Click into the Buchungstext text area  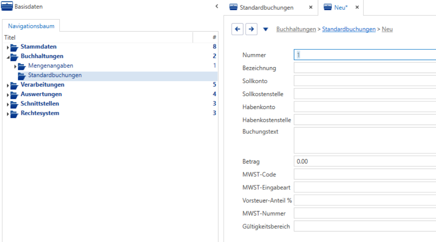[x=365, y=140]
